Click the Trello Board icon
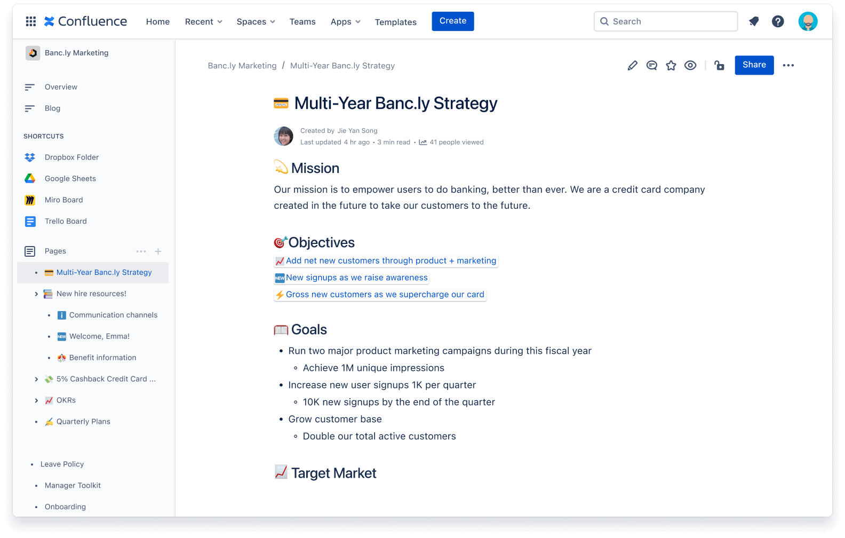 [30, 221]
